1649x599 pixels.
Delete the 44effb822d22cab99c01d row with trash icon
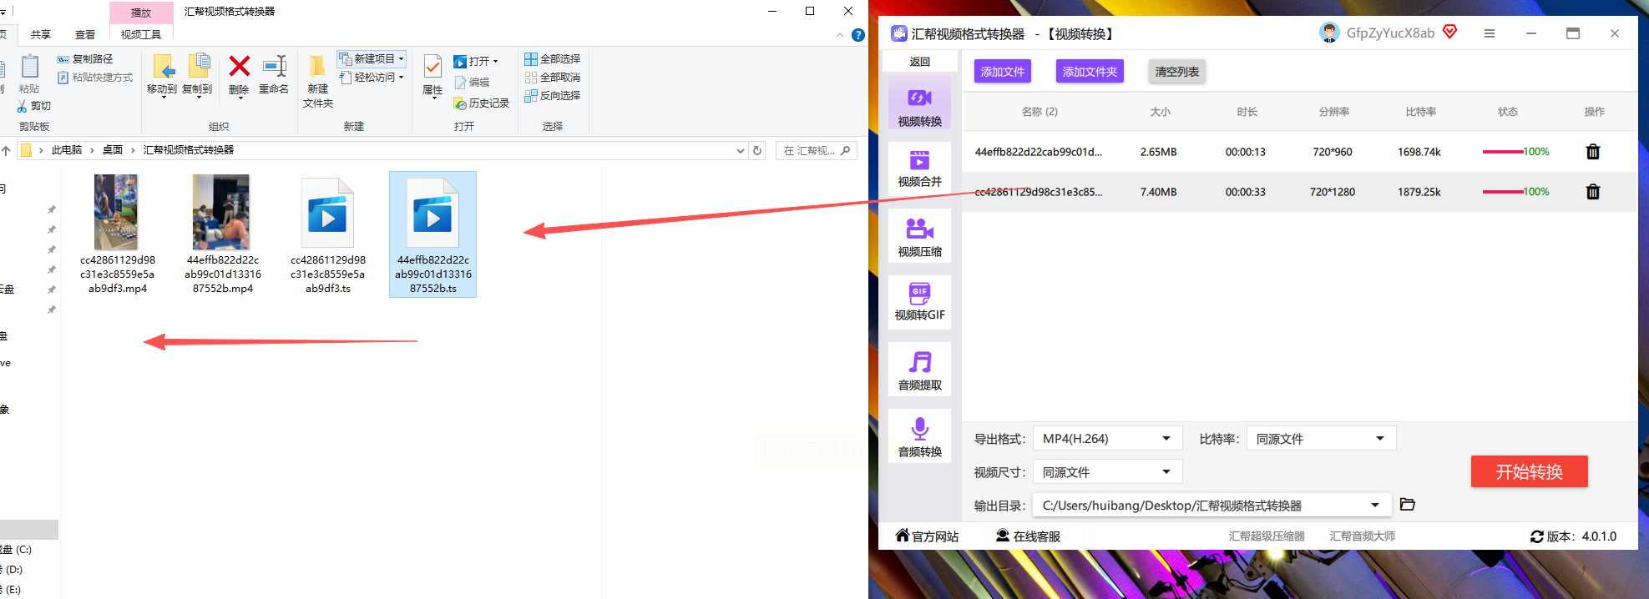(x=1592, y=152)
